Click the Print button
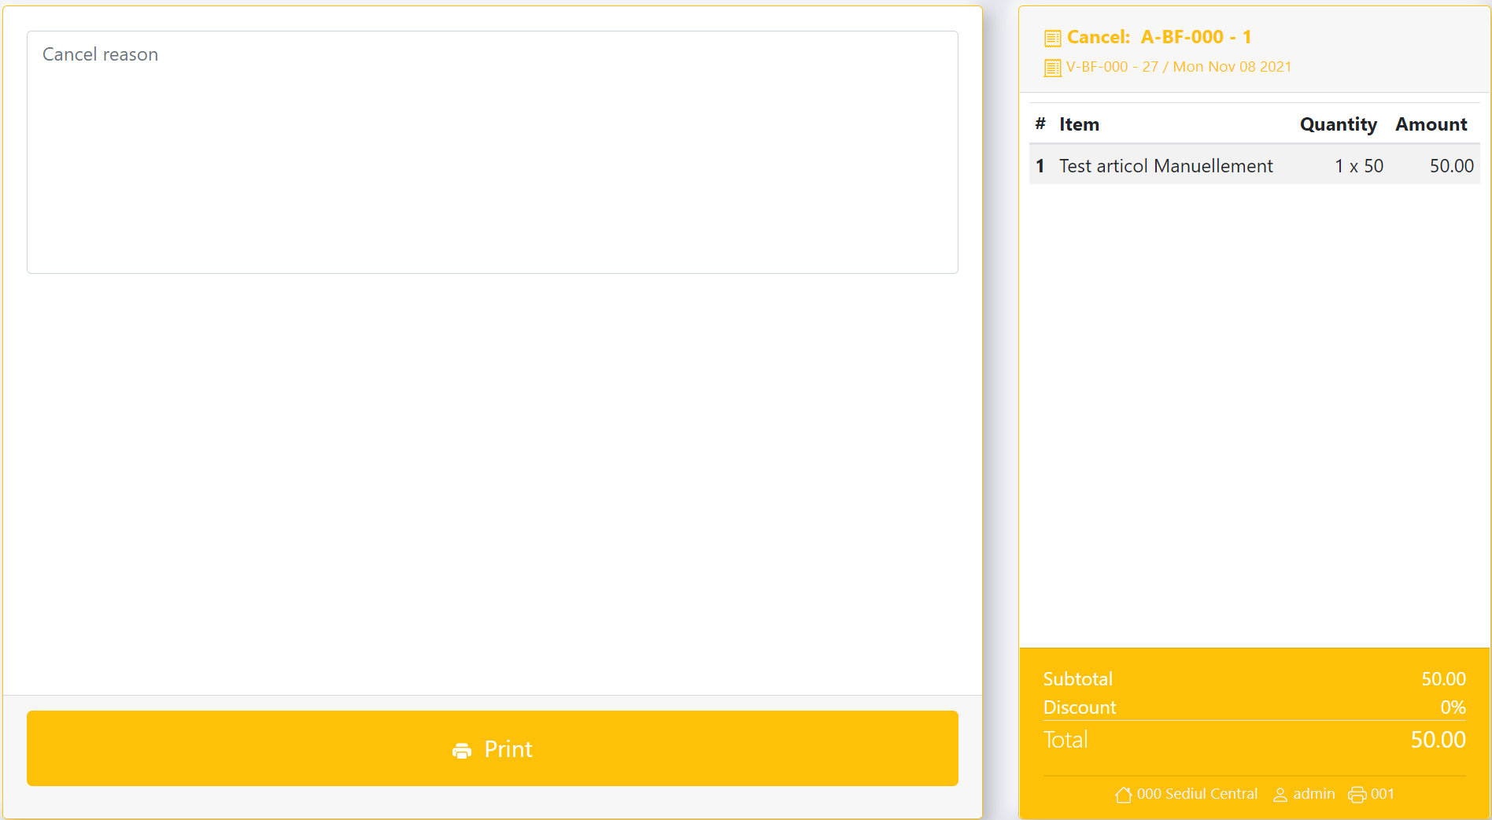 click(493, 748)
